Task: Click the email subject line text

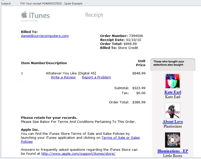Action: tap(51, 4)
